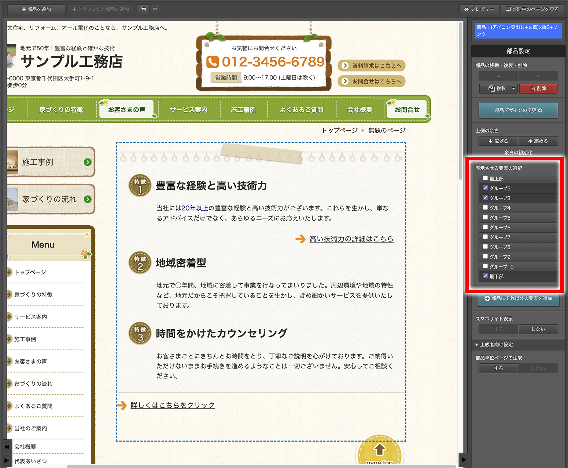
Task: Click the double-left arrow at bottom-left corner
Action: tap(7, 447)
